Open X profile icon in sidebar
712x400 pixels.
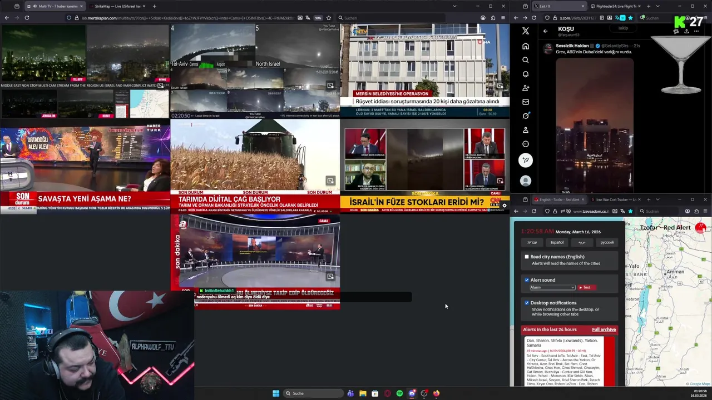526,130
